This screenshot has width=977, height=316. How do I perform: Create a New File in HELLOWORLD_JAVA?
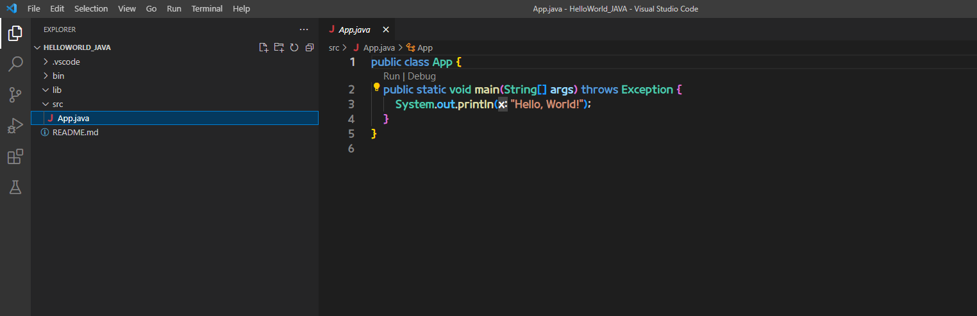(x=263, y=47)
